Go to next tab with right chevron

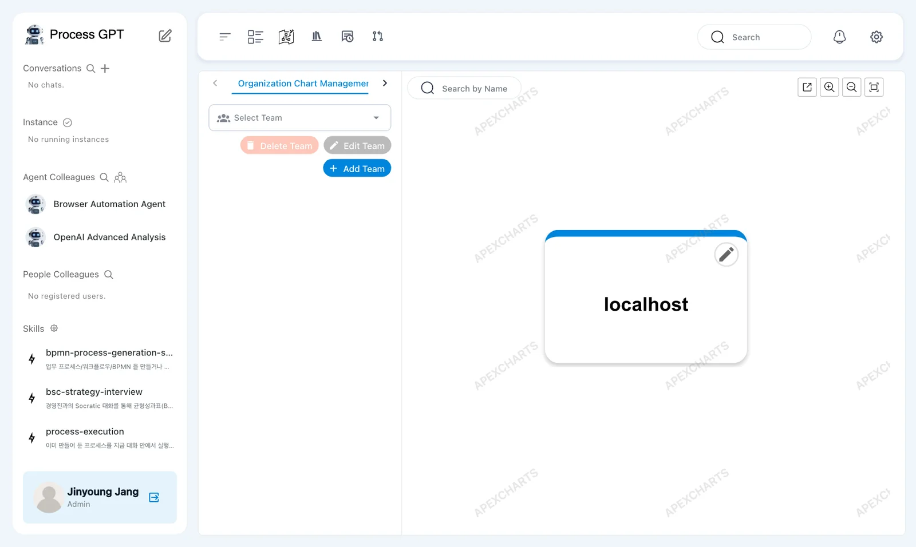coord(385,83)
